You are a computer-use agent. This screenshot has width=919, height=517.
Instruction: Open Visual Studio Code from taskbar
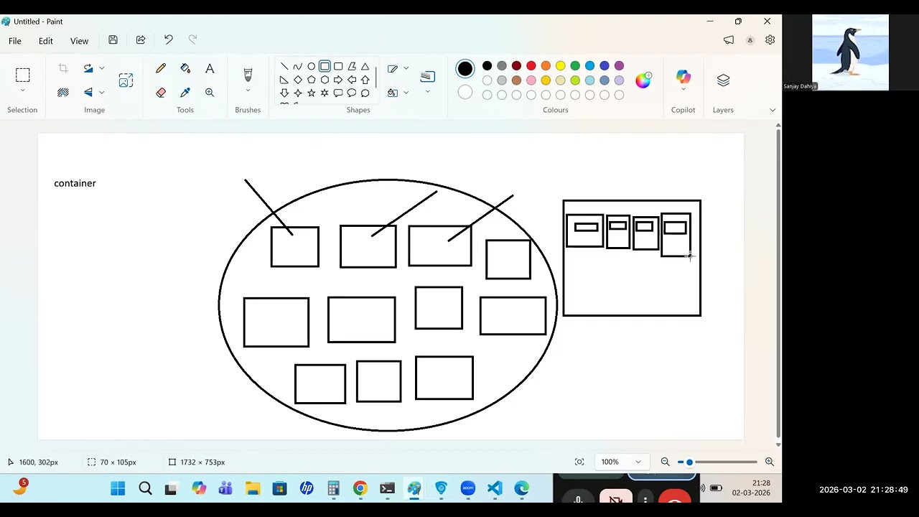pos(495,489)
